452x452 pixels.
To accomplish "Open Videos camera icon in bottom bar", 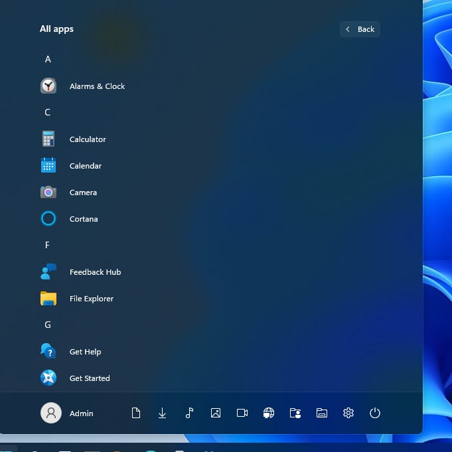I will click(242, 413).
